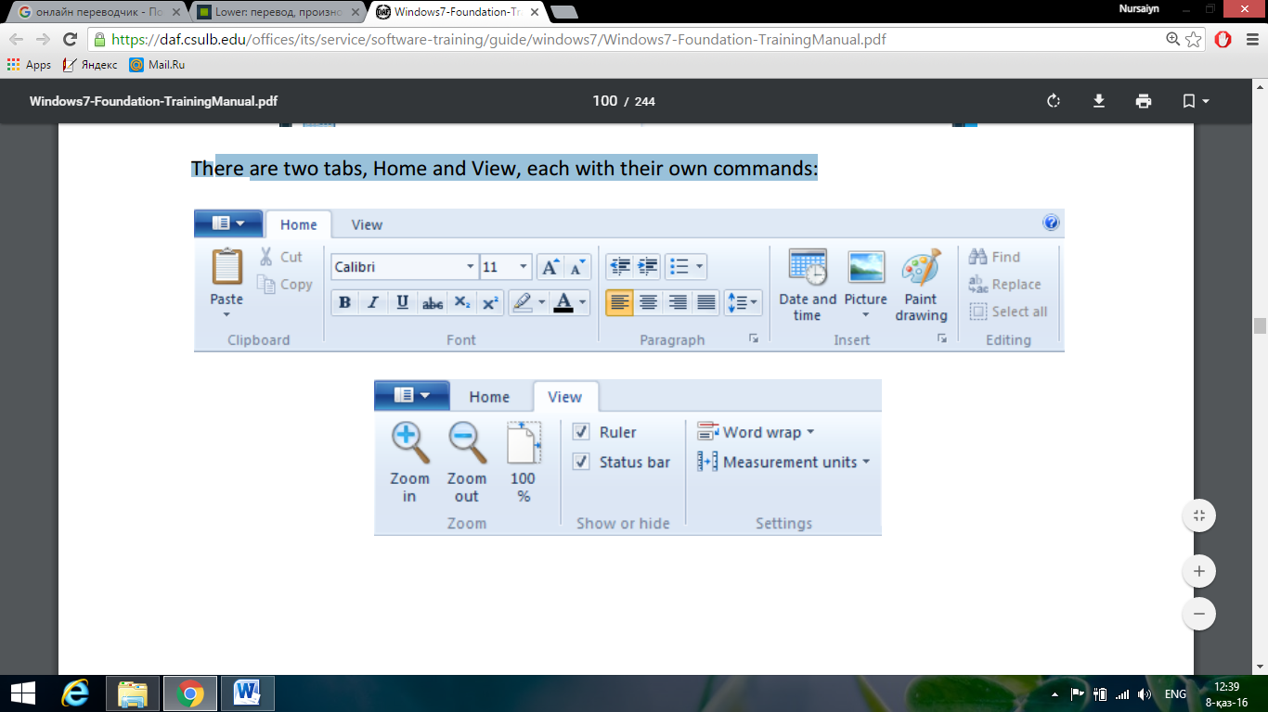
Task: Click the Date and time icon
Action: 808,268
